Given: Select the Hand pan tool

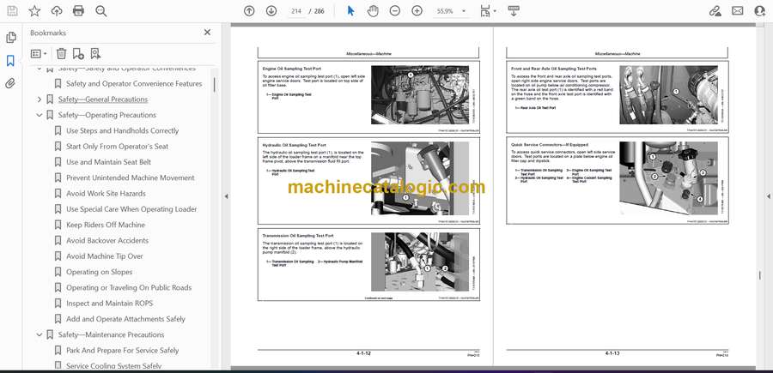Looking at the screenshot, I should click(373, 11).
